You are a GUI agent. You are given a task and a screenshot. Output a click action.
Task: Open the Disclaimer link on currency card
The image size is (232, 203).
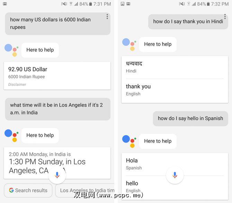click(17, 85)
